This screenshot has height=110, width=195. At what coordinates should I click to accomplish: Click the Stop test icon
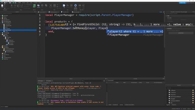[x=71, y=5]
